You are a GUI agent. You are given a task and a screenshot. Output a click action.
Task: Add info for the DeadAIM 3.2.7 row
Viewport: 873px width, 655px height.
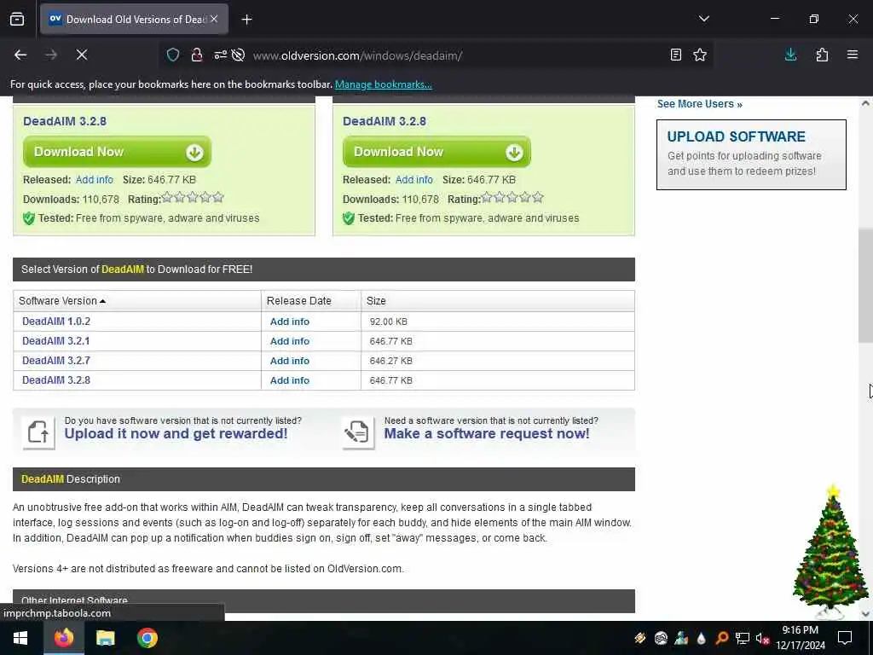click(290, 361)
